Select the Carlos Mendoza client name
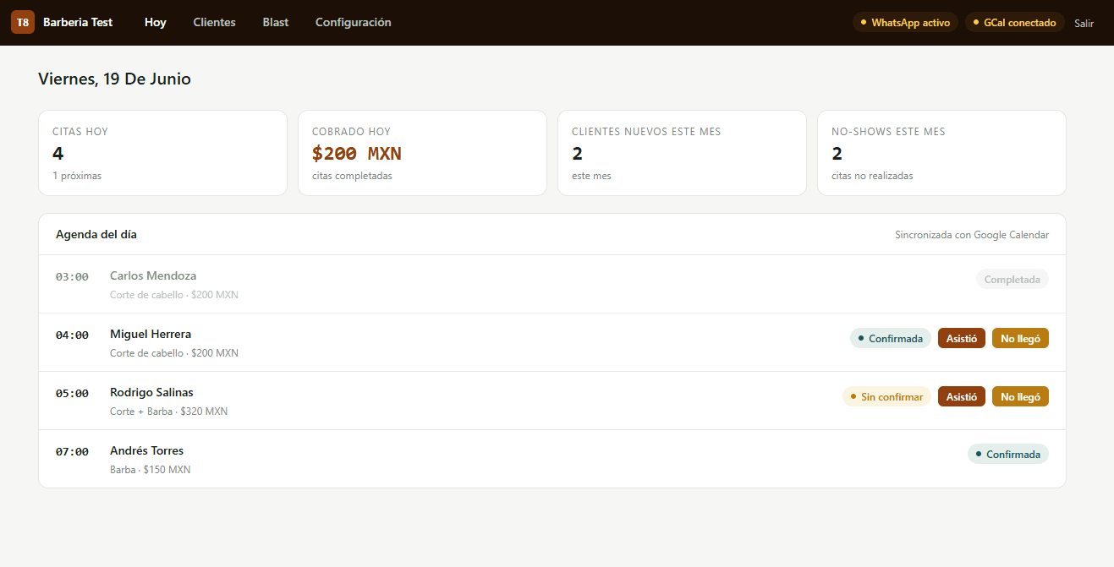 (153, 275)
